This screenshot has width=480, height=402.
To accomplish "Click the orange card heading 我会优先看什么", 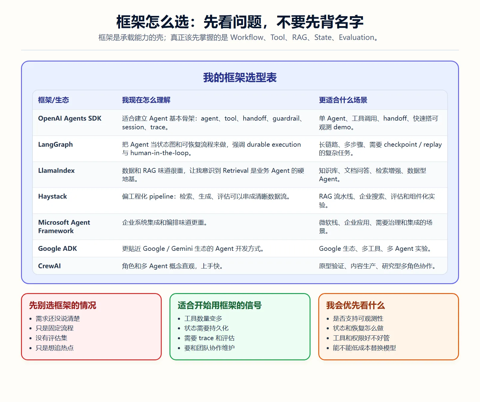I will pyautogui.click(x=355, y=305).
